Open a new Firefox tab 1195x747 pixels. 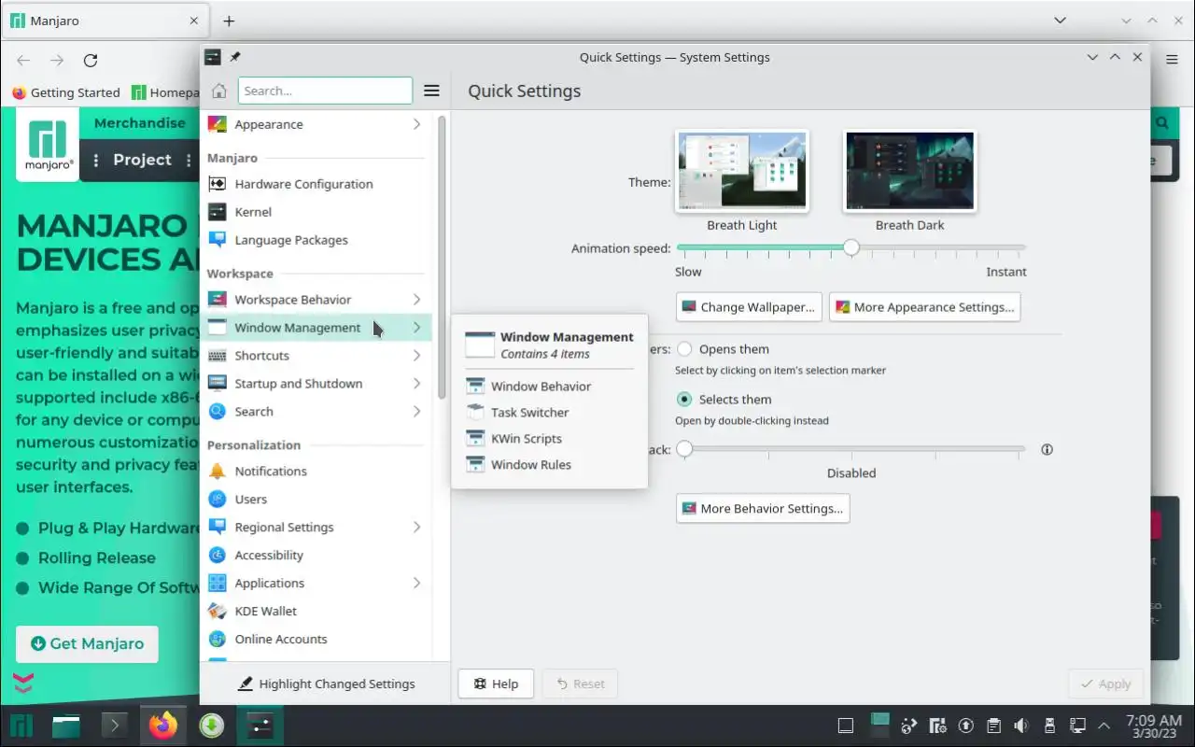click(229, 21)
